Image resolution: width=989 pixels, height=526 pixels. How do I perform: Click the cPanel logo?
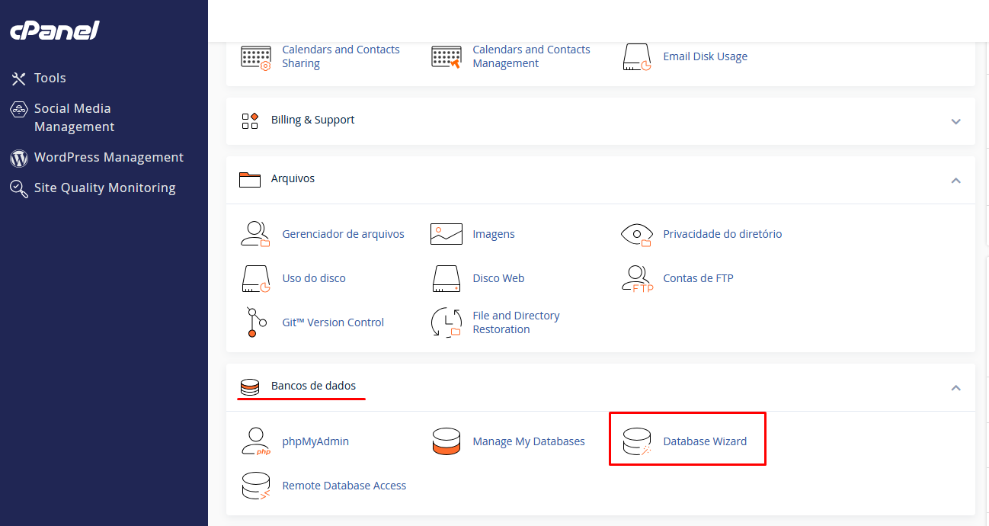(x=55, y=30)
